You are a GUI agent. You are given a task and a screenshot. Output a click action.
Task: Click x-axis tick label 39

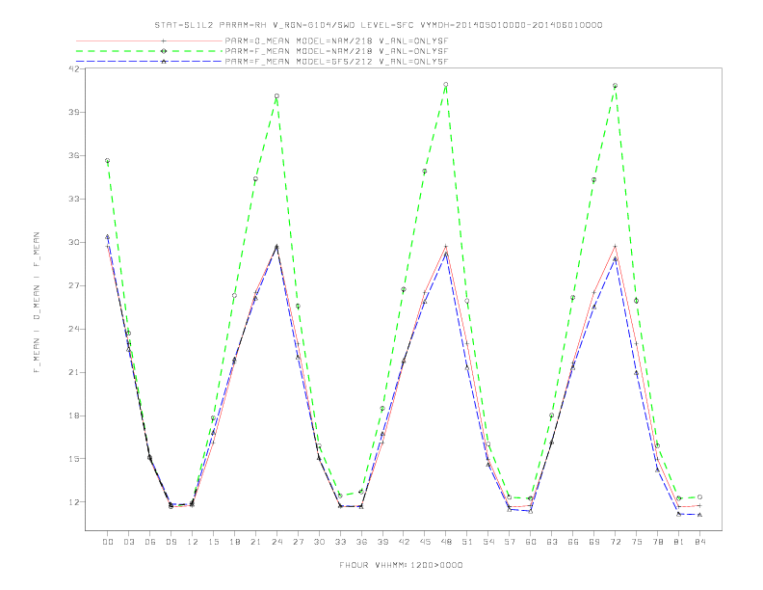382,542
